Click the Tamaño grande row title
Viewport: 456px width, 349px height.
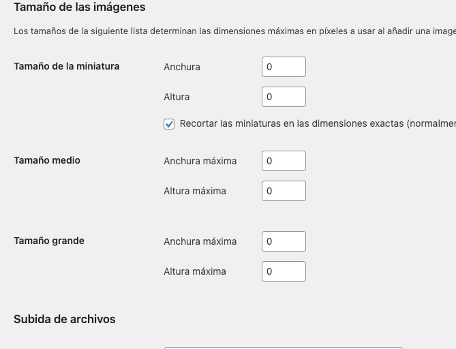49,241
